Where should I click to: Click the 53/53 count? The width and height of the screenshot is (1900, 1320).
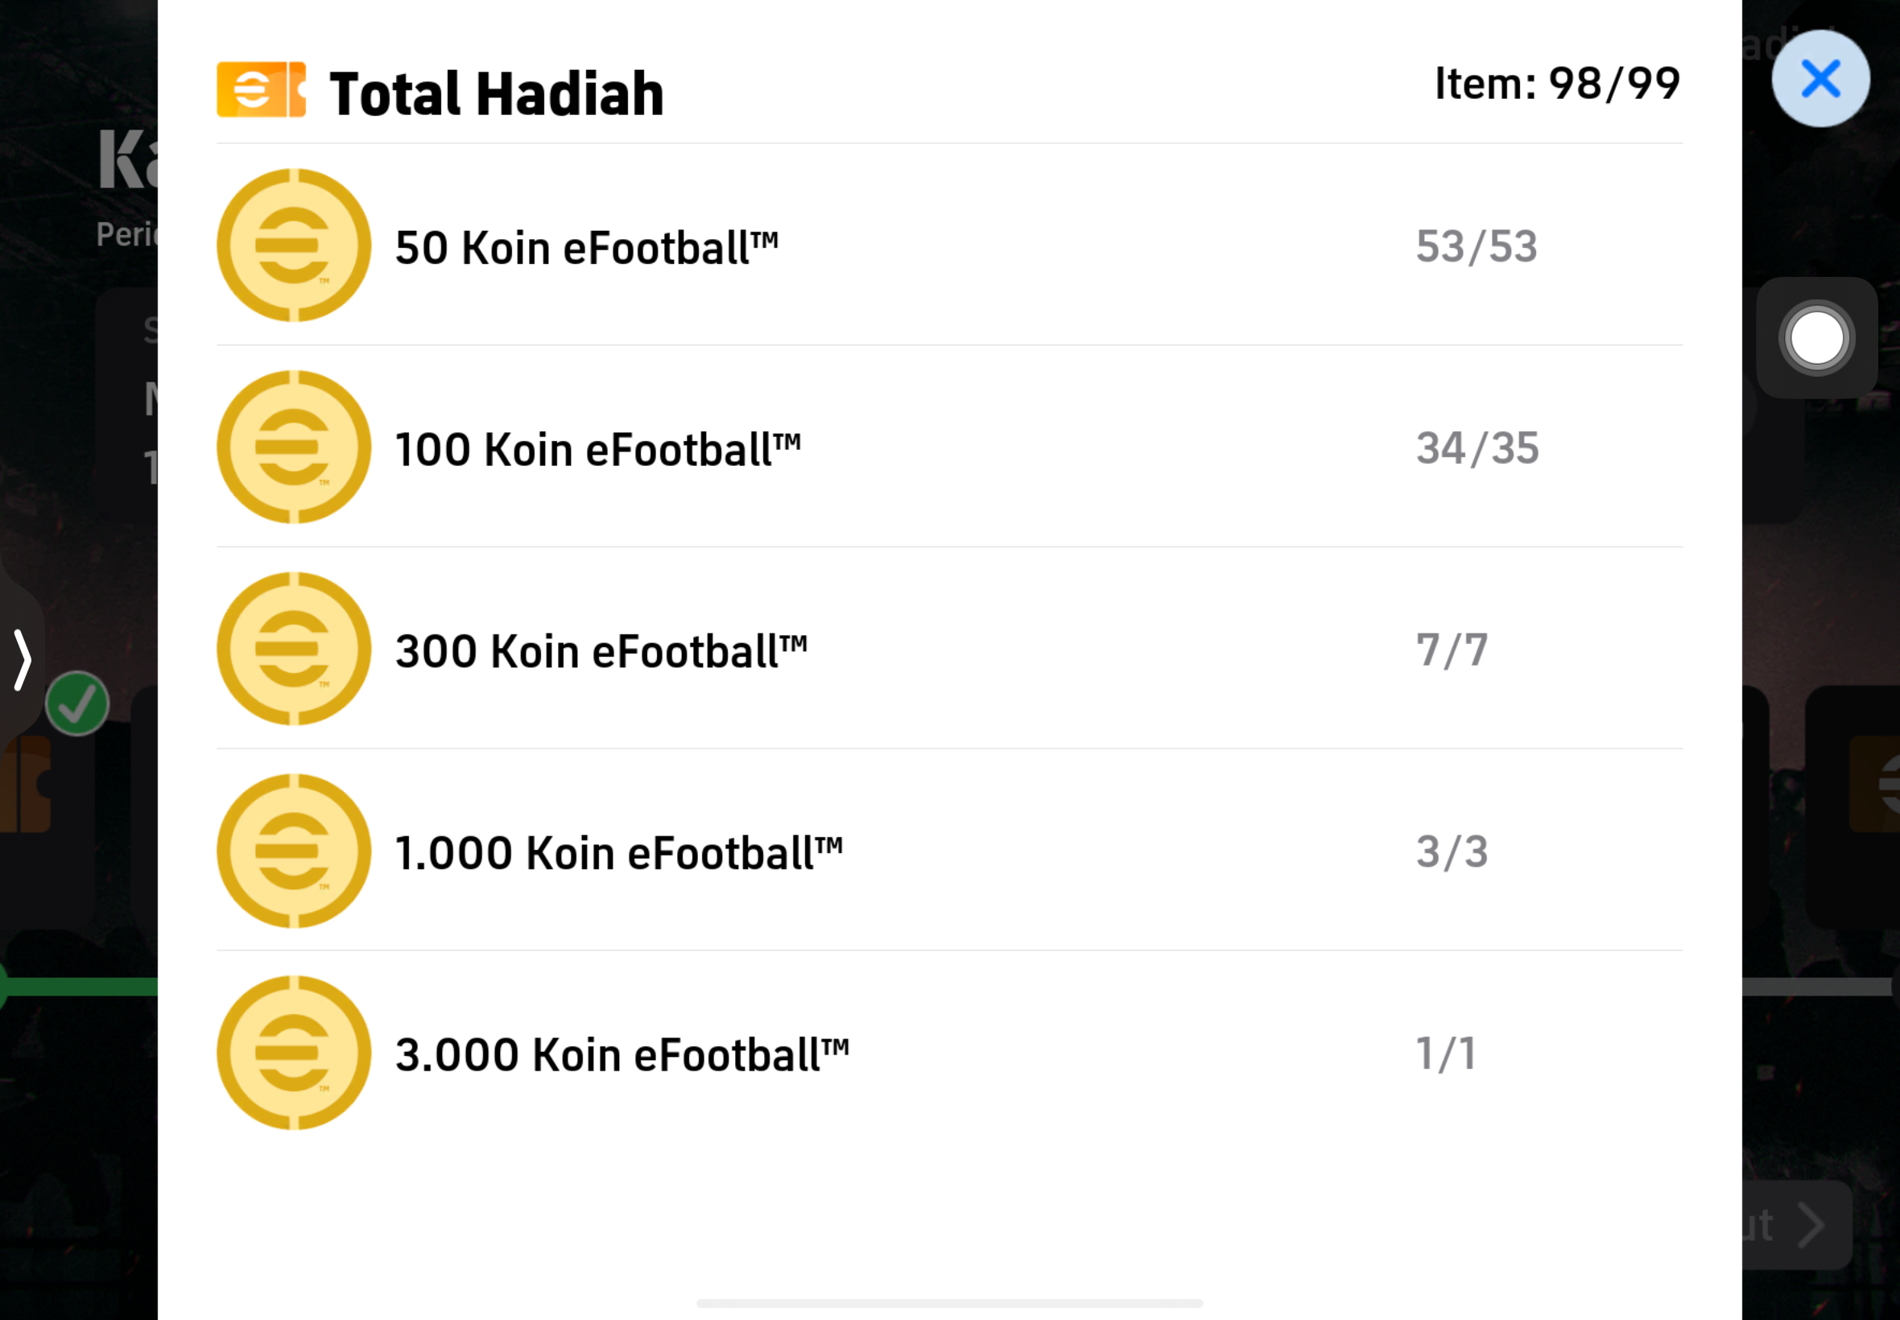[1477, 246]
